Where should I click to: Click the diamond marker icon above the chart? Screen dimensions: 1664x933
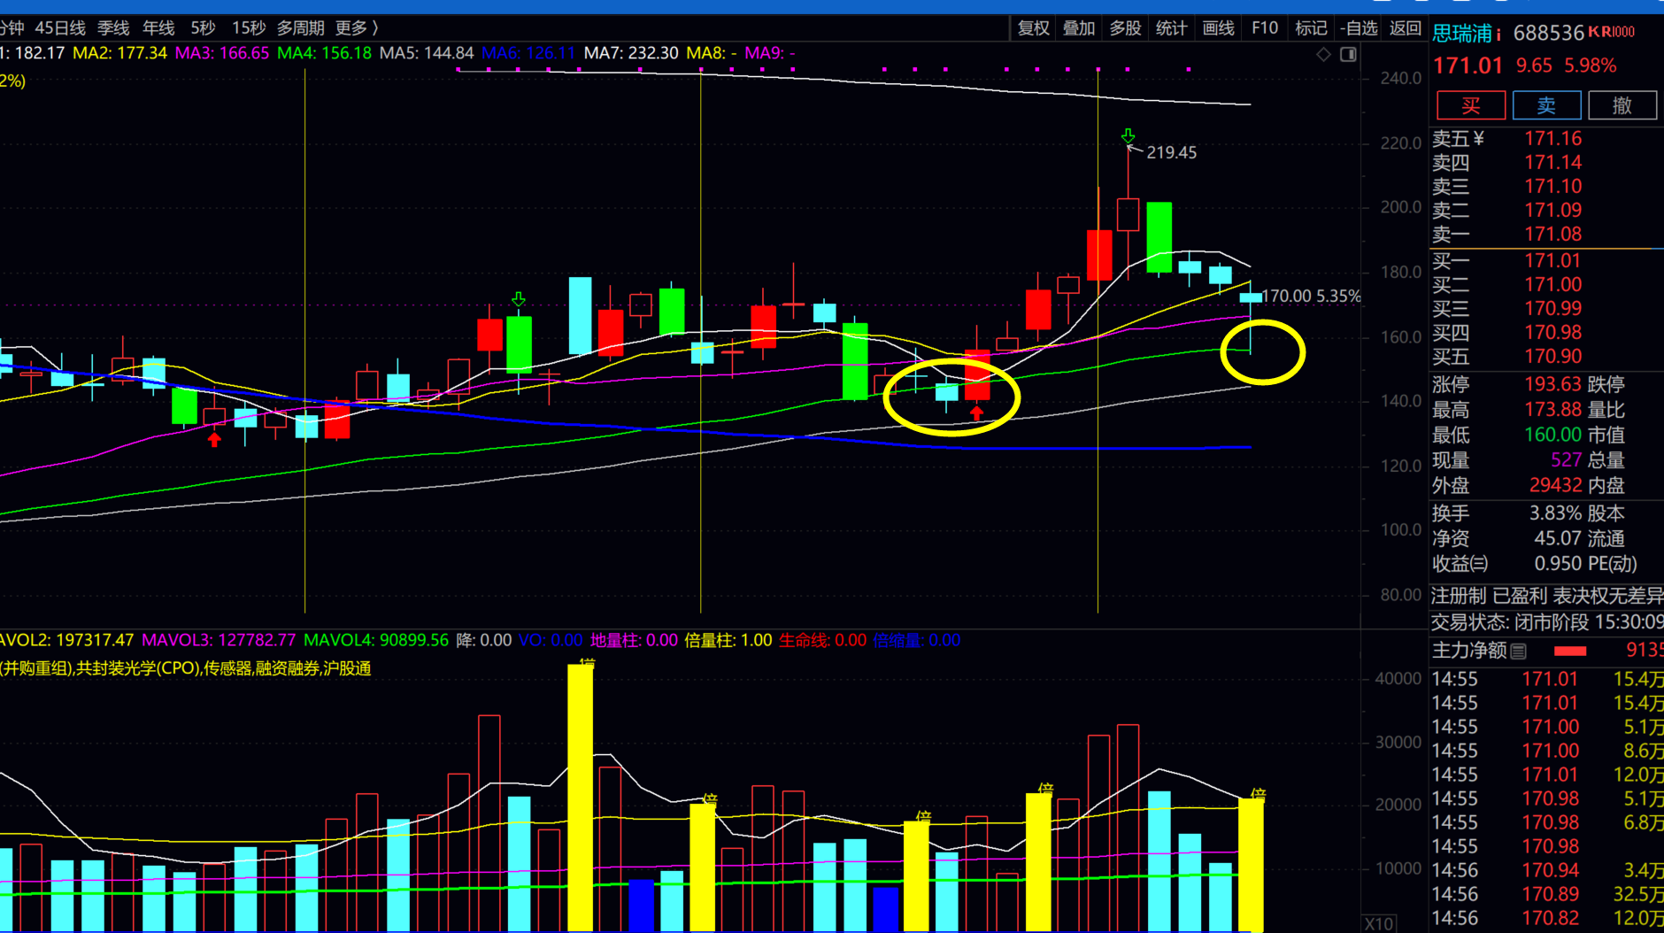click(1323, 55)
